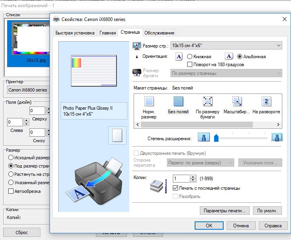Image resolution: width=291 pixels, height=240 pixels.
Task: Switch to Обслуживание tab
Action: point(159,33)
